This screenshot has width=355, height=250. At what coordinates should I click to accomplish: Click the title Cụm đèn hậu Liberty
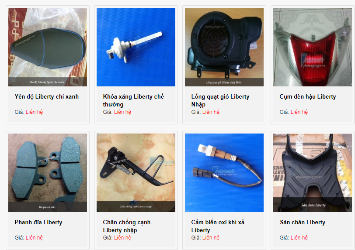coord(308,97)
